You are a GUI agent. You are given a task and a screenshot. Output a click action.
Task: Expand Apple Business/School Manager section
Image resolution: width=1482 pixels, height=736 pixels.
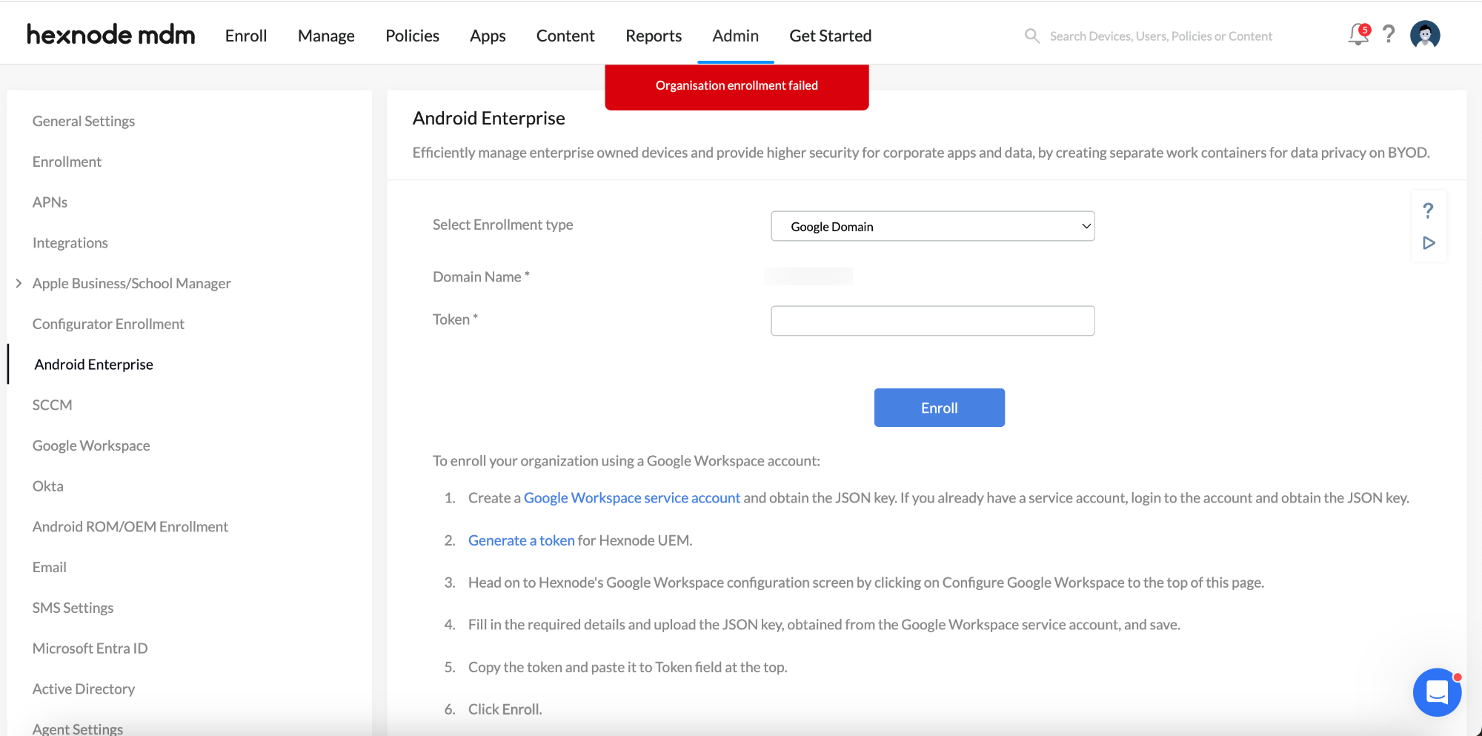(19, 283)
